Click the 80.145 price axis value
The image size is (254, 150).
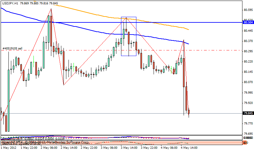coord(248,72)
